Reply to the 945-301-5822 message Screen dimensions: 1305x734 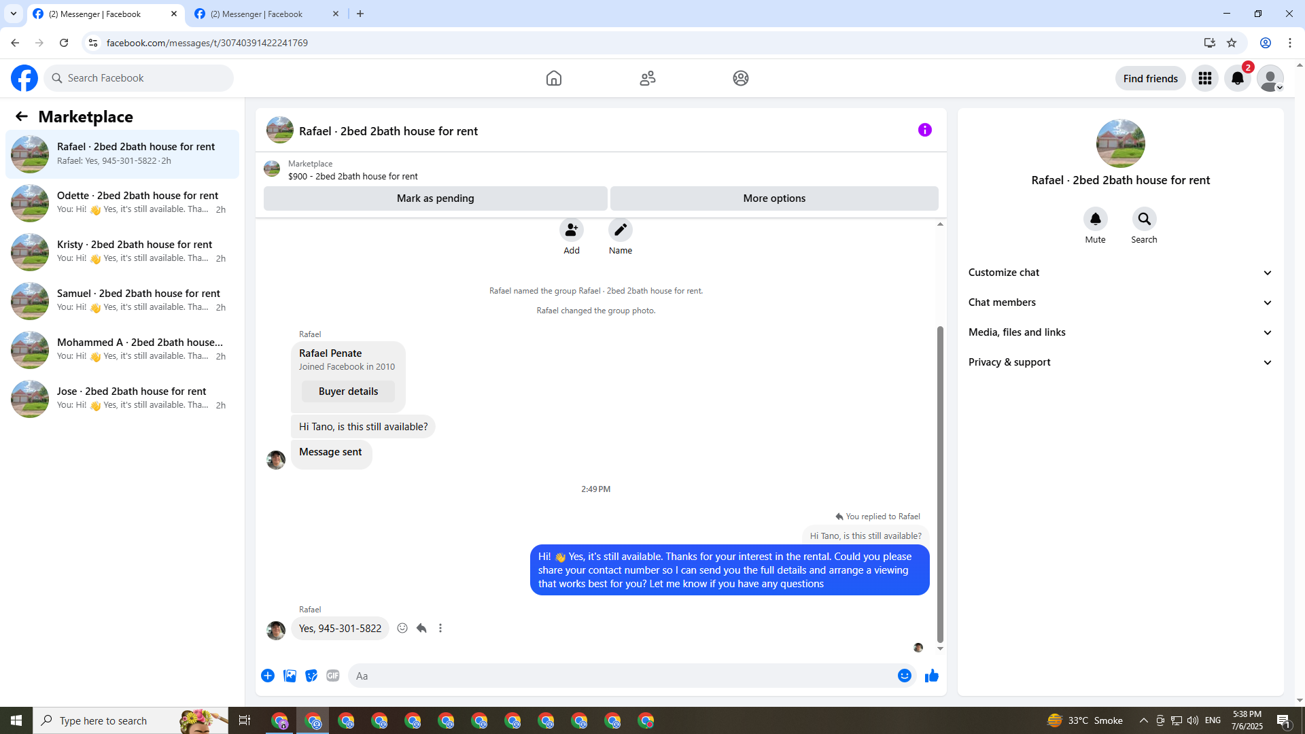click(421, 629)
